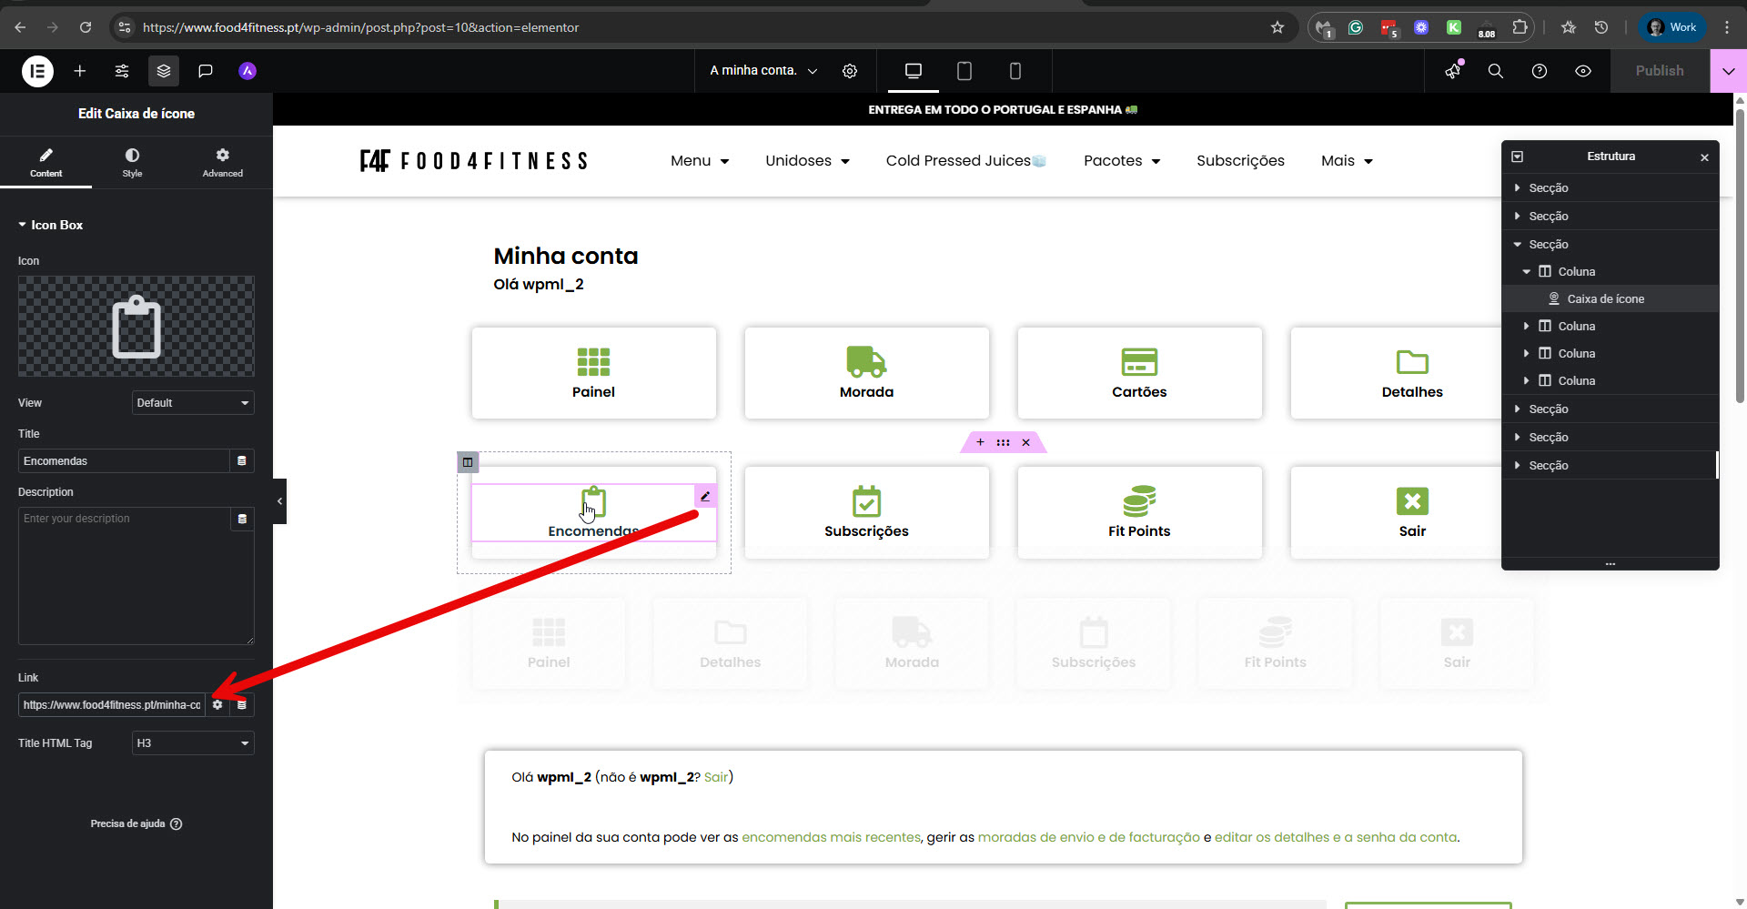The width and height of the screenshot is (1747, 909).
Task: Switch to the Style tab
Action: [x=133, y=162]
